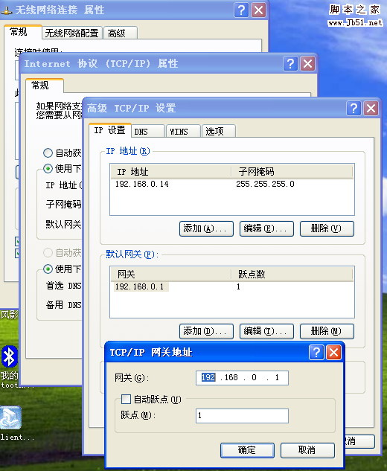
Task: Select the 192.168.0.14 IP address row
Action: click(x=232, y=184)
